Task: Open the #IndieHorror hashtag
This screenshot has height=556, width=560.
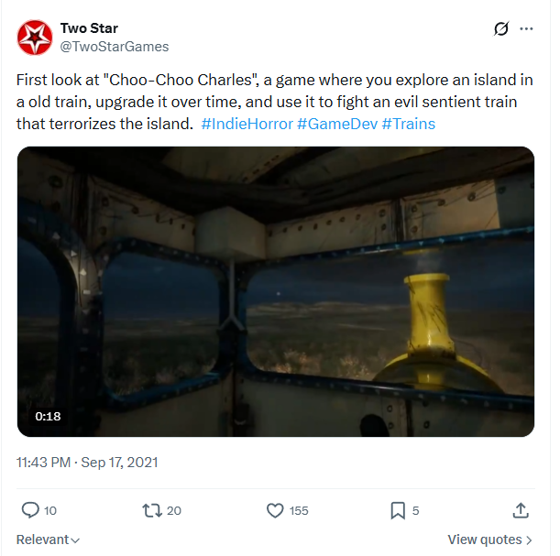Action: click(x=247, y=124)
